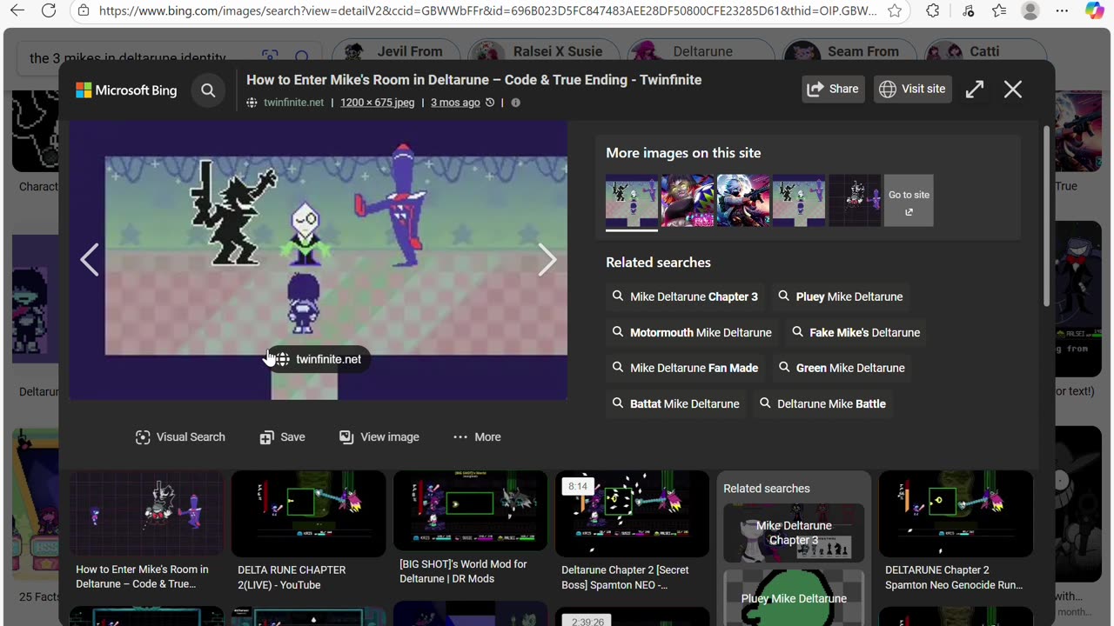
Task: Search for Battat Mike Deltarune
Action: [x=675, y=403]
